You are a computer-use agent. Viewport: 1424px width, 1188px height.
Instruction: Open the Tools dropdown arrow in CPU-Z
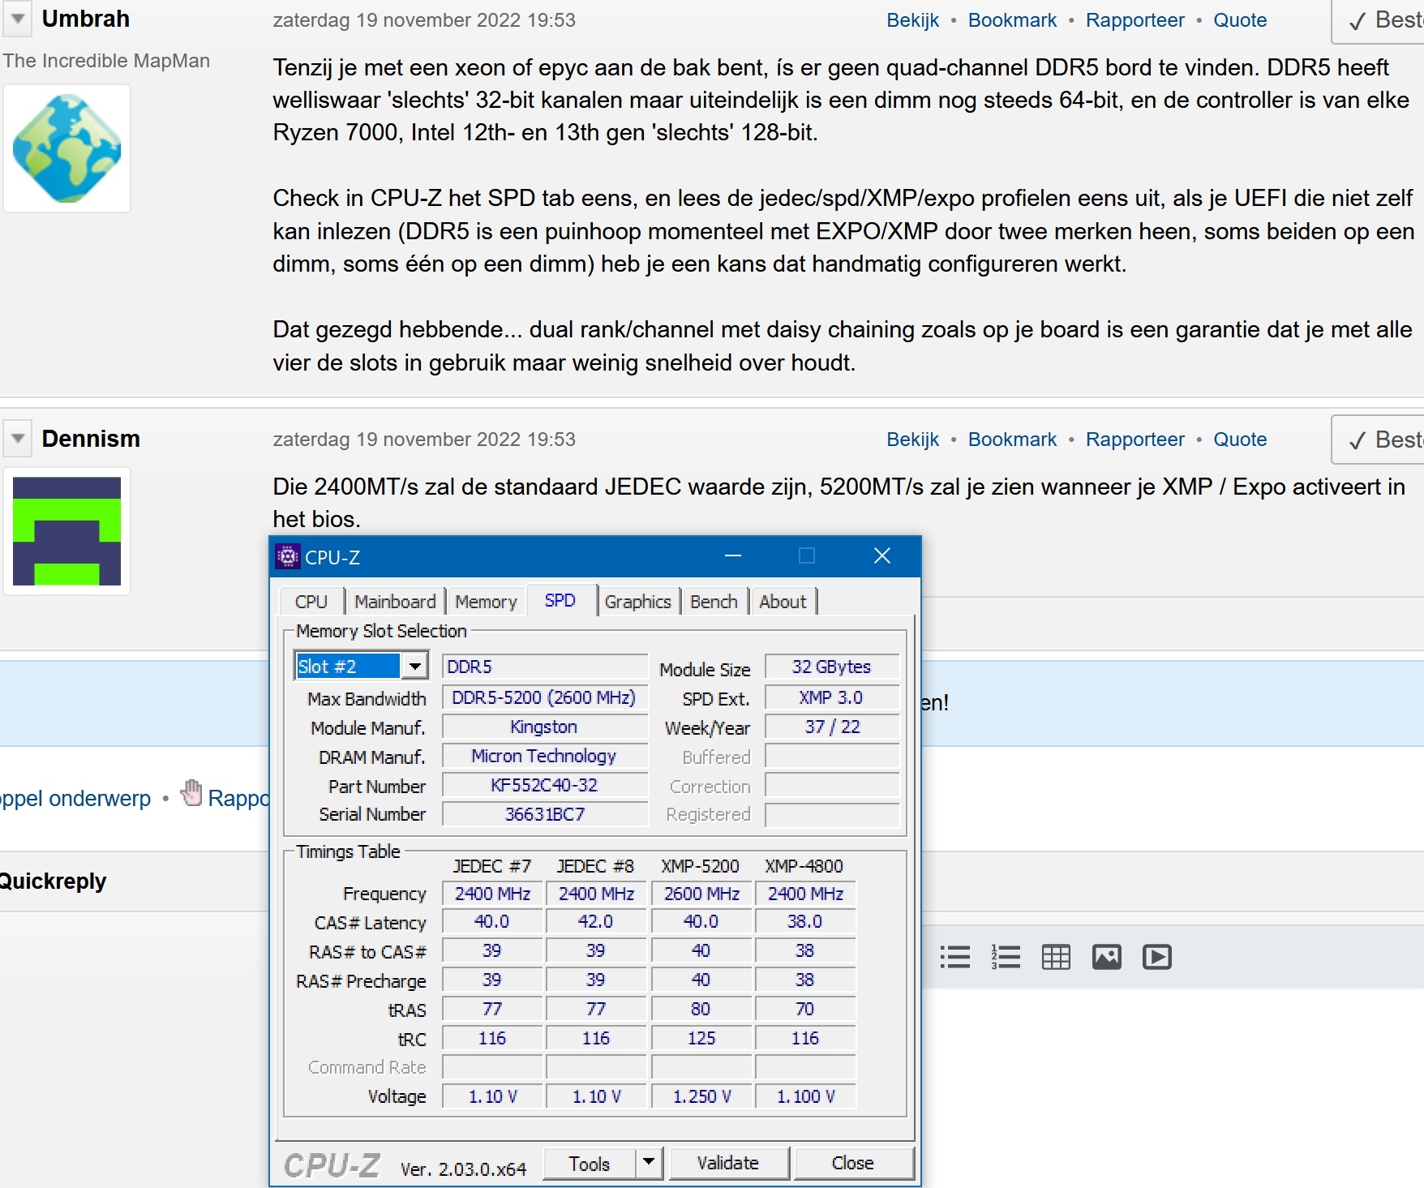tap(649, 1162)
